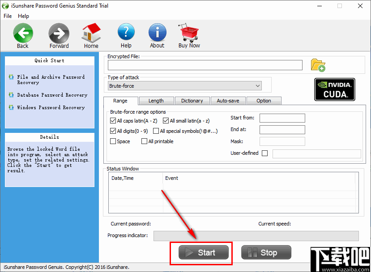371x272 pixels.
Task: Switch to the Auto-save tab
Action: [x=228, y=101]
